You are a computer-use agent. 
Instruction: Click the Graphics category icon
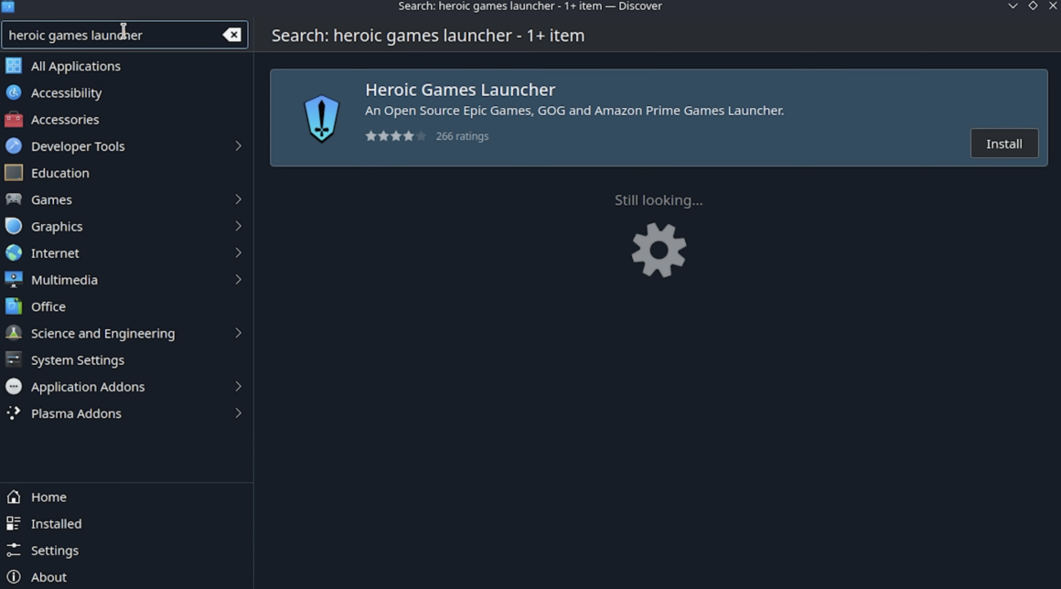[x=14, y=227]
